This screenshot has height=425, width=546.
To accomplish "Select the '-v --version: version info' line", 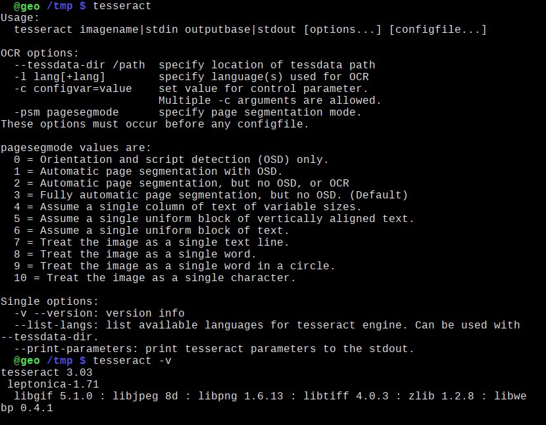I will coord(99,313).
